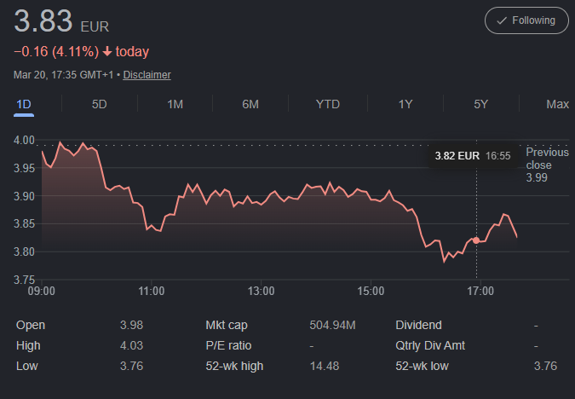Click the Mkt cap value 504.94M

[332, 325]
